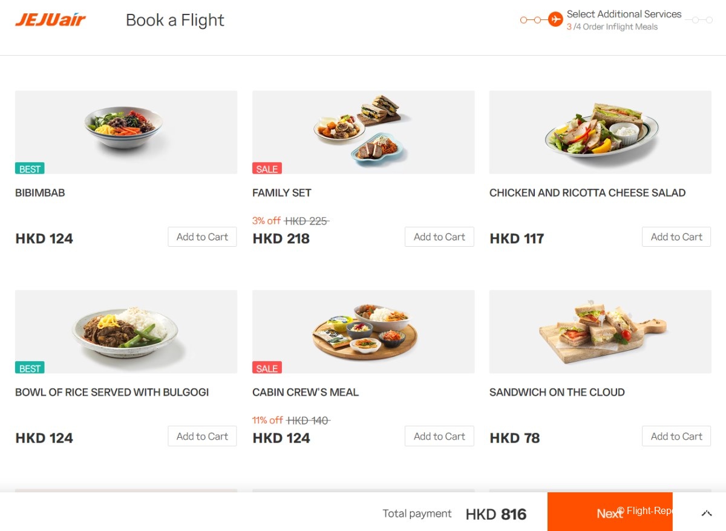Viewport: 726px width, 531px height.
Task: Select the CABIN CREW'S MEAL title
Action: [x=306, y=393]
